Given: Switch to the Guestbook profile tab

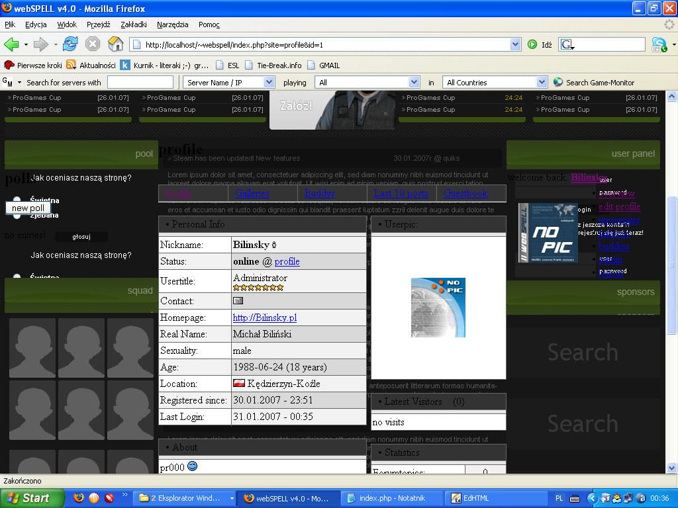Looking at the screenshot, I should pos(465,193).
